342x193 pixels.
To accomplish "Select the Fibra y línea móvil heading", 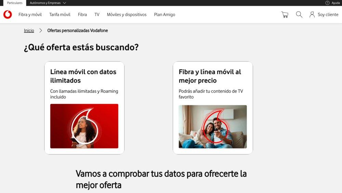I will tap(210, 76).
